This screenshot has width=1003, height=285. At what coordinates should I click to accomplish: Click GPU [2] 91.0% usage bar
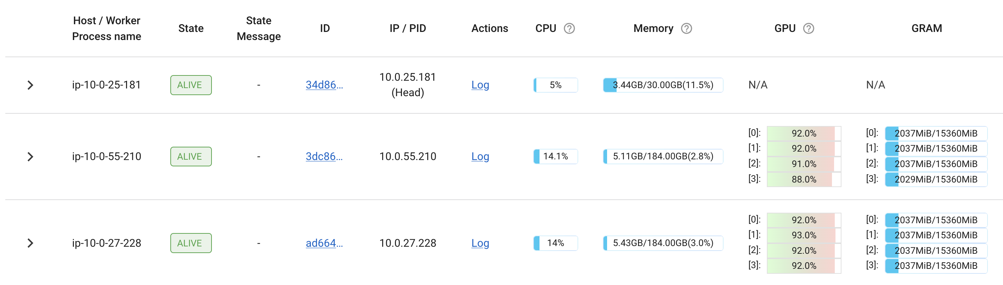(804, 164)
